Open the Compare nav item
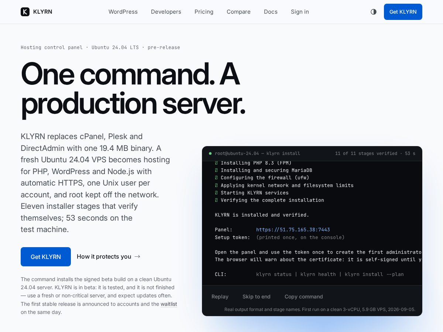 238,12
